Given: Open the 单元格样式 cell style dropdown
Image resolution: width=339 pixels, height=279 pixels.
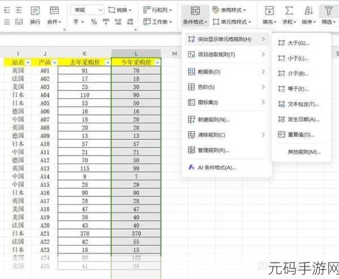Looking at the screenshot, I should tap(232, 21).
